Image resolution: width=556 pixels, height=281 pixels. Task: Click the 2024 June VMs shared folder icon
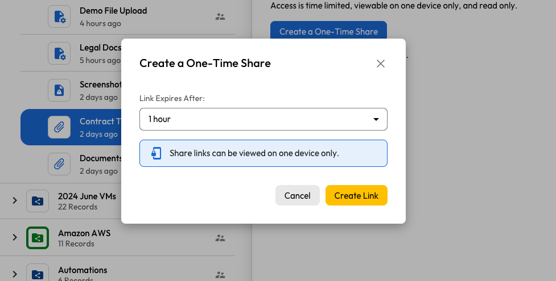[38, 201]
